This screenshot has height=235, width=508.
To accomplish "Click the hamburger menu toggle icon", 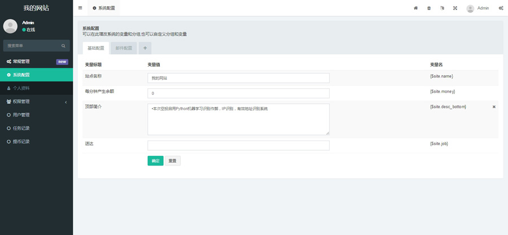I will pos(80,8).
